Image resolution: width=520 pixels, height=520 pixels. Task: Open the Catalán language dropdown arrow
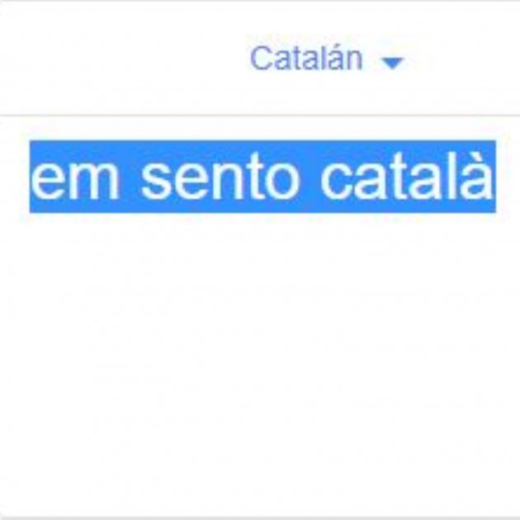(393, 63)
